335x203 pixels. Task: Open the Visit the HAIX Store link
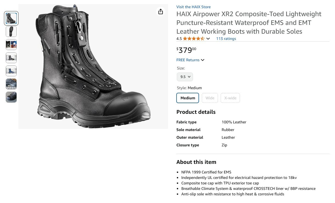[x=194, y=7]
